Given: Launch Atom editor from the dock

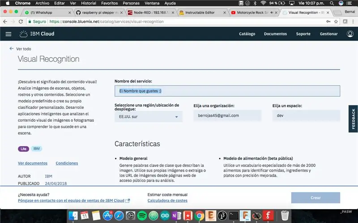Looking at the screenshot, I should pos(153,215).
